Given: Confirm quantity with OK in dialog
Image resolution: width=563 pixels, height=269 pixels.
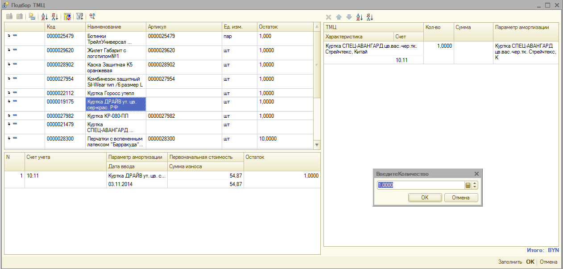Looking at the screenshot, I should [x=425, y=198].
